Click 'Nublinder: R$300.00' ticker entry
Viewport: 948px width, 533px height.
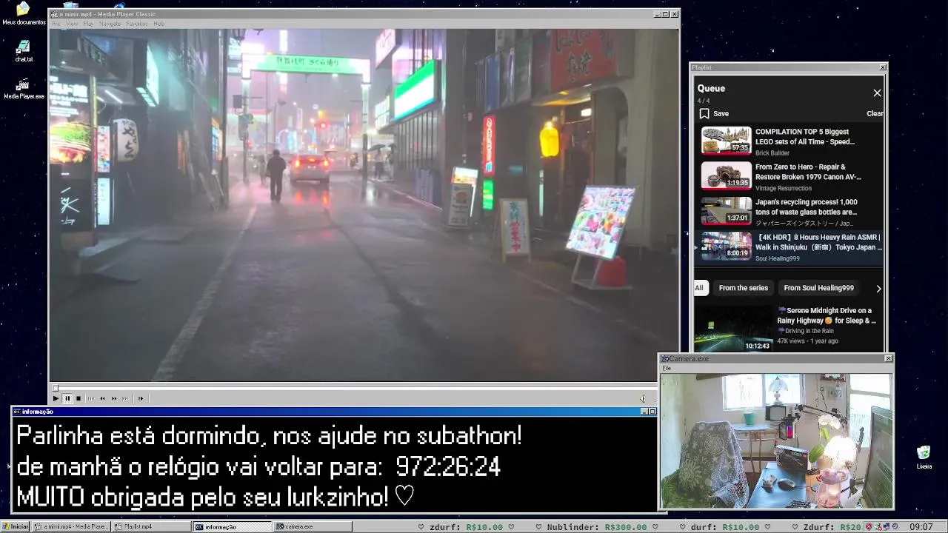point(597,527)
